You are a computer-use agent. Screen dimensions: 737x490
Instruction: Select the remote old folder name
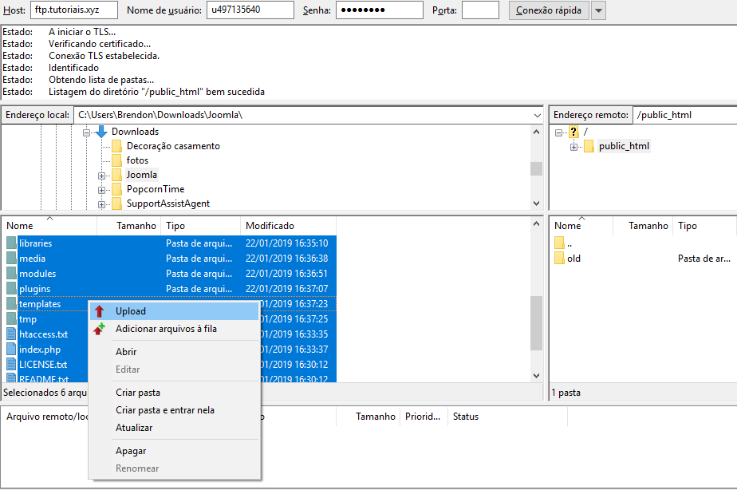click(x=573, y=258)
